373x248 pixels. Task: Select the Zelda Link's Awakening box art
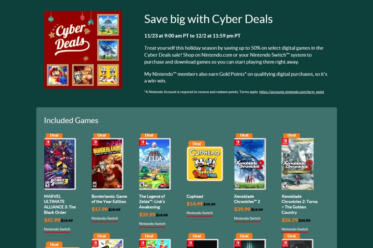point(155,164)
